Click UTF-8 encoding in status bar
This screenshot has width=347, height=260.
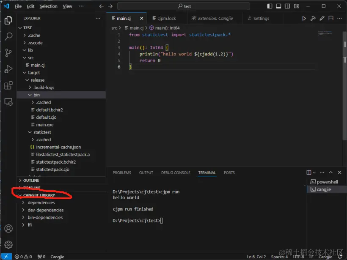(x=298, y=257)
